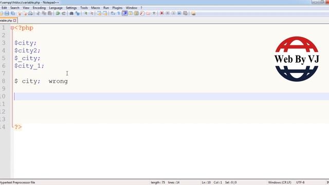Toggle the highlighted Indent Guide icon
Screen dimensions: 329x185
pos(124,13)
